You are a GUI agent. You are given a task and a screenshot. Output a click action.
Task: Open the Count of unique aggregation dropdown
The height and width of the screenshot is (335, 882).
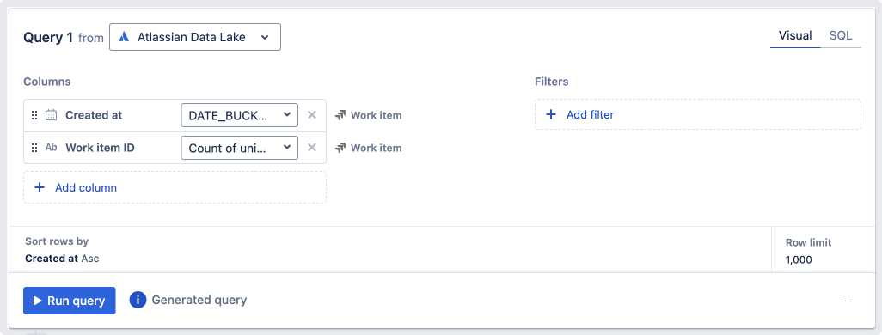click(240, 148)
